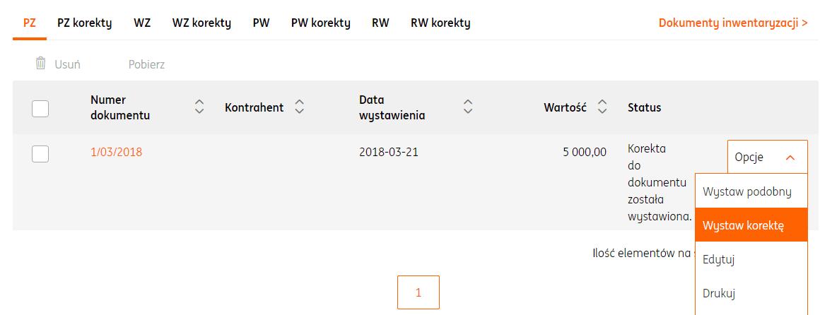The height and width of the screenshot is (315, 820).
Task: Choose Drukuj from the dropdown
Action: pos(719,292)
